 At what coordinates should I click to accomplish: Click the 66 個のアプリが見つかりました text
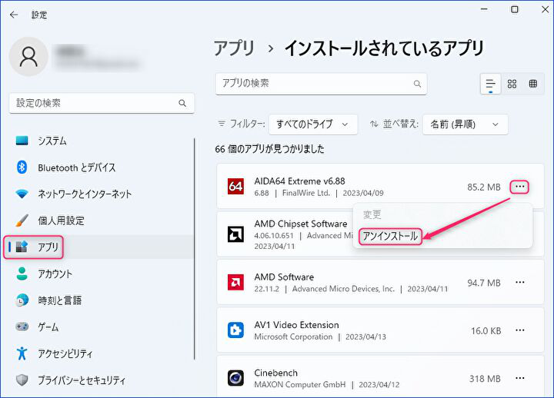click(x=269, y=149)
